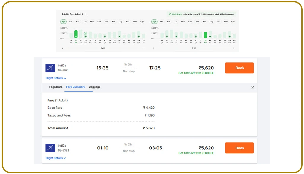Book the 01:10 IndiGo flight
The image size is (304, 174).
(x=239, y=148)
